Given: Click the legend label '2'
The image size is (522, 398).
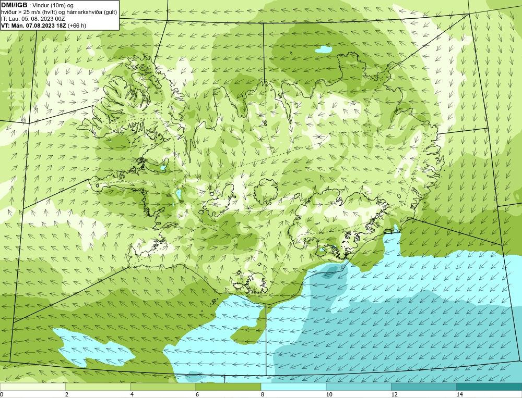Looking at the screenshot, I should tap(67, 394).
